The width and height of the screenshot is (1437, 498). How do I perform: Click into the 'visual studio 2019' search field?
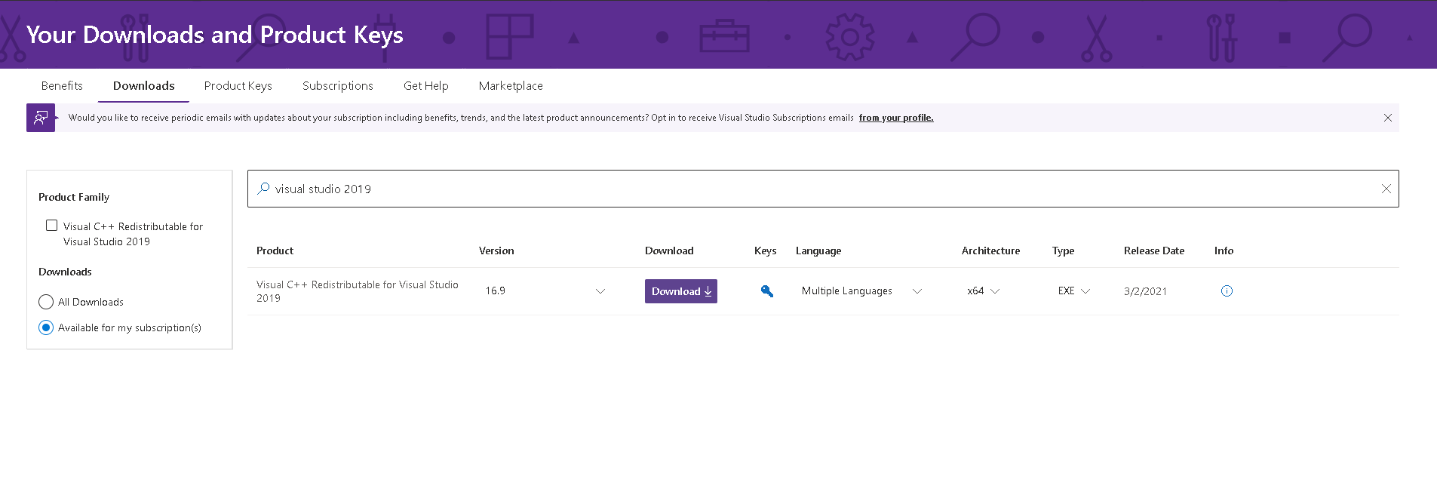tap(823, 189)
